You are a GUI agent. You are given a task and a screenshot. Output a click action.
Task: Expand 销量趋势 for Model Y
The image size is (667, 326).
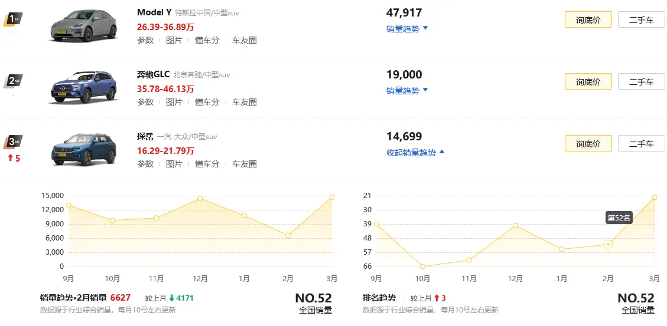(x=407, y=29)
